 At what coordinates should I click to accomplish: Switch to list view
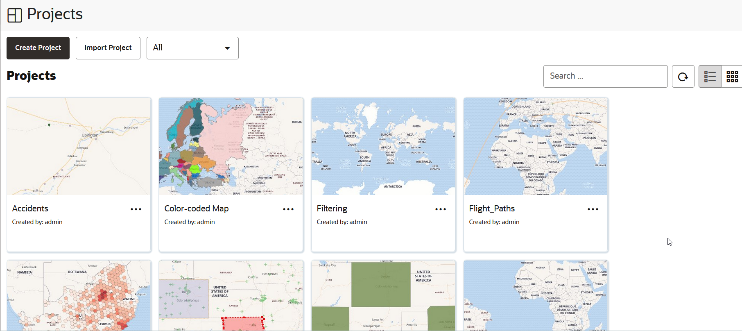pos(710,76)
